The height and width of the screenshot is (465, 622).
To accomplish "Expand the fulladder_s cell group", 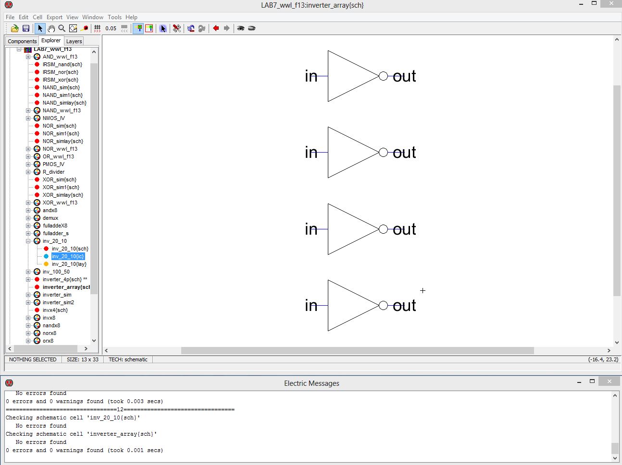I will coord(28,233).
